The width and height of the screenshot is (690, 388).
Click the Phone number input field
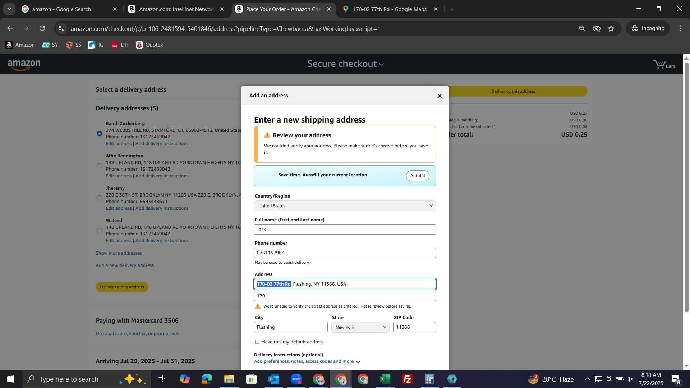point(345,253)
